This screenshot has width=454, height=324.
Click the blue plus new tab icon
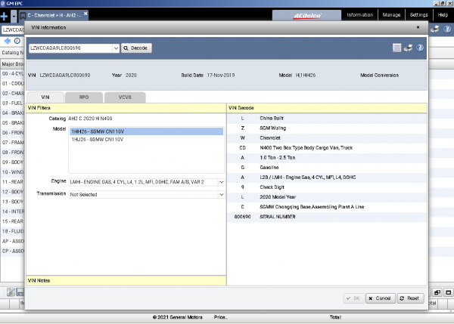(x=5, y=16)
